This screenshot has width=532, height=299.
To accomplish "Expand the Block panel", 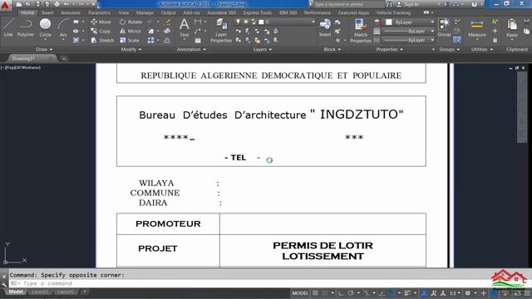I will (332, 50).
